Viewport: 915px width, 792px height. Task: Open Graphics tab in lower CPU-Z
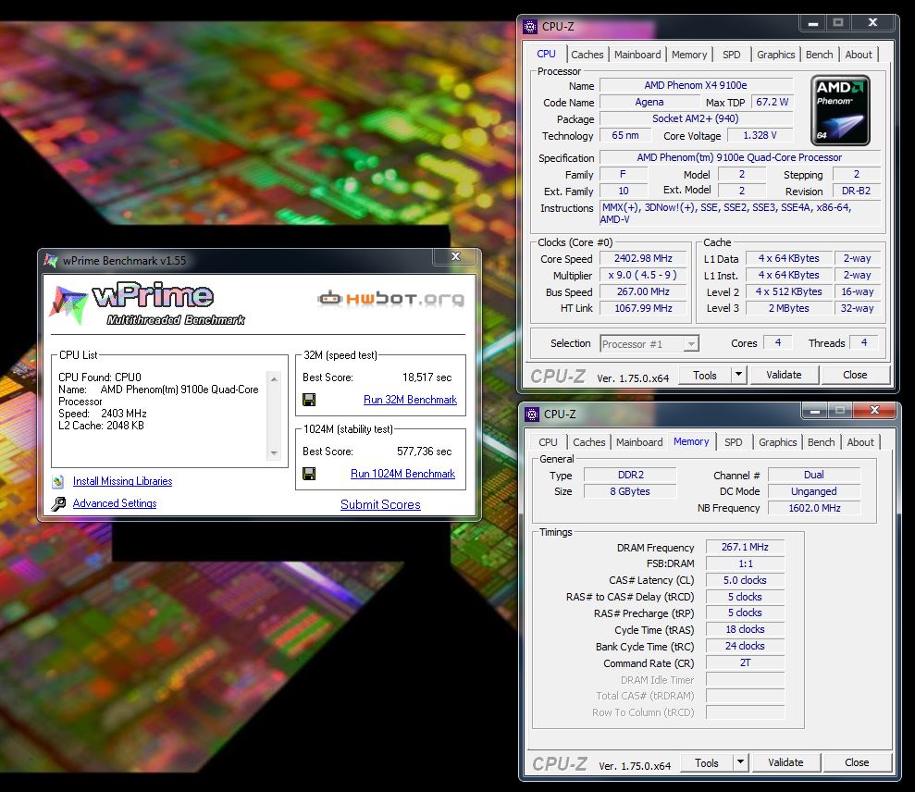tap(777, 442)
